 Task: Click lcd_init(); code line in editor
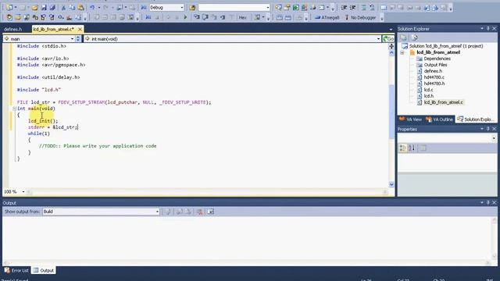tap(43, 121)
